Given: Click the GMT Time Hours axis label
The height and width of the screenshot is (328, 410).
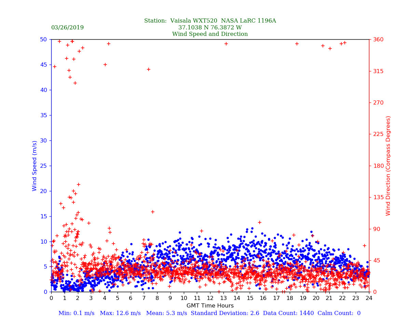Looking at the screenshot, I should pos(210,305).
